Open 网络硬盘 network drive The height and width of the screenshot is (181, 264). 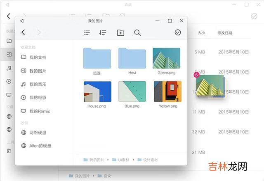pos(37,133)
